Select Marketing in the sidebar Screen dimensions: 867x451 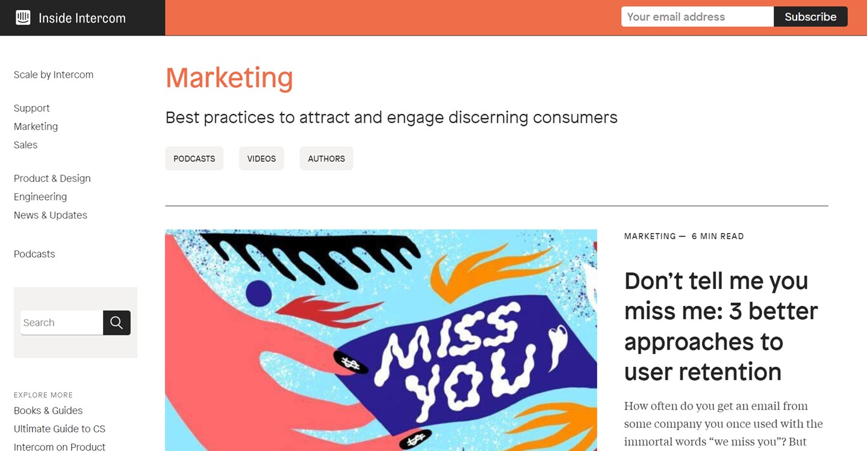[x=36, y=126]
